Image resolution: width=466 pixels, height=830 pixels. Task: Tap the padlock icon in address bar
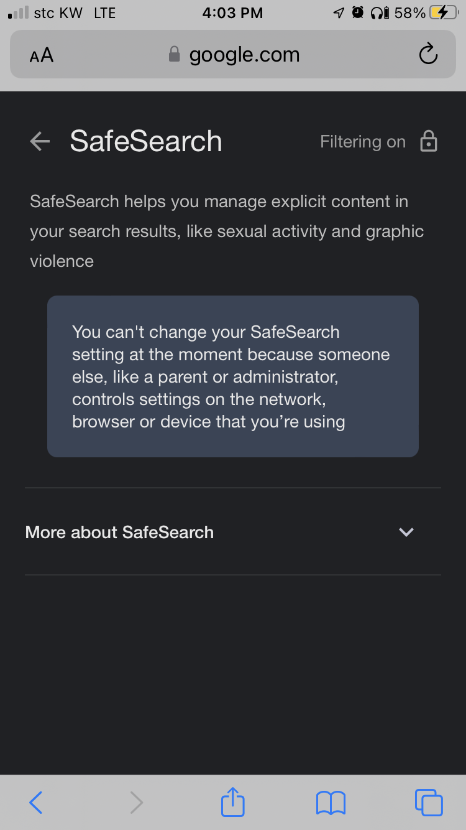(175, 55)
